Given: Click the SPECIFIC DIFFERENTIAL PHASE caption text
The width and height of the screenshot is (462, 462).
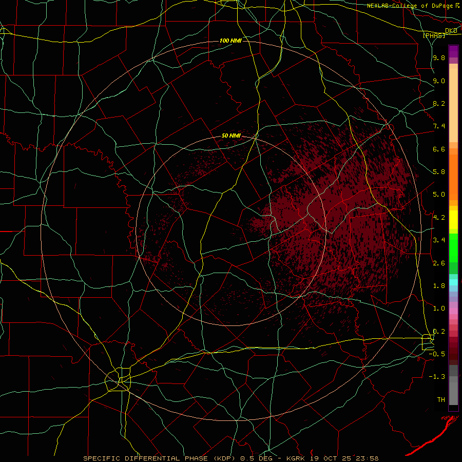Looking at the screenshot, I should click(x=146, y=458).
